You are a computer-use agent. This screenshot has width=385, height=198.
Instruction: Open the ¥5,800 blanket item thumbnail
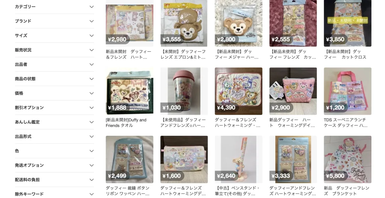tap(347, 159)
